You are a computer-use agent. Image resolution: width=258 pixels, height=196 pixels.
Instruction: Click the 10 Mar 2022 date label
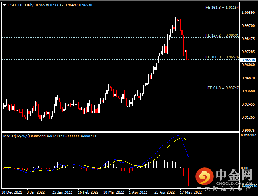[x=114, y=192]
